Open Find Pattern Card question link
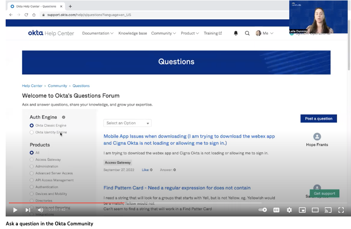 (177, 188)
